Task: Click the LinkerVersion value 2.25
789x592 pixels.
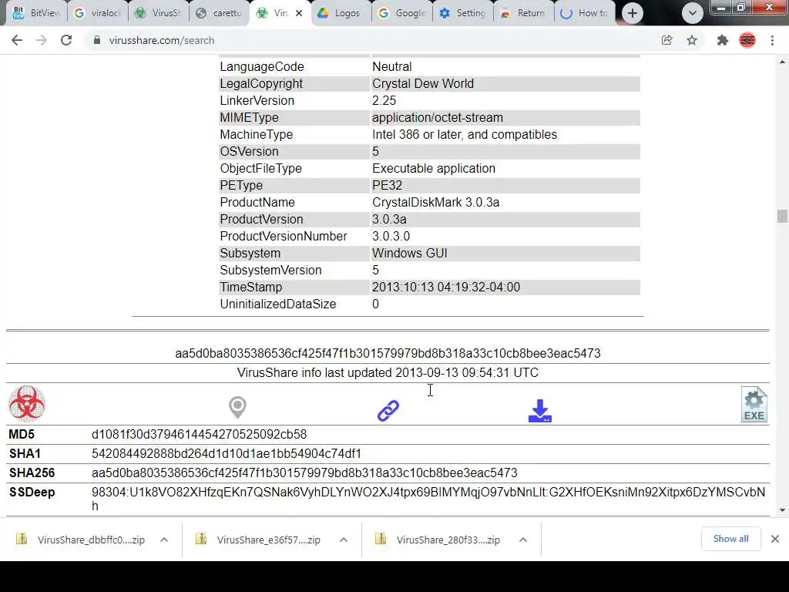Action: click(384, 101)
